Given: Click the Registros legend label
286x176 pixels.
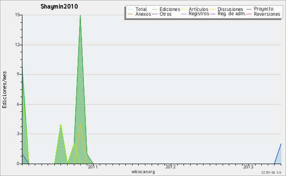Looking at the screenshot, I should [199, 14].
